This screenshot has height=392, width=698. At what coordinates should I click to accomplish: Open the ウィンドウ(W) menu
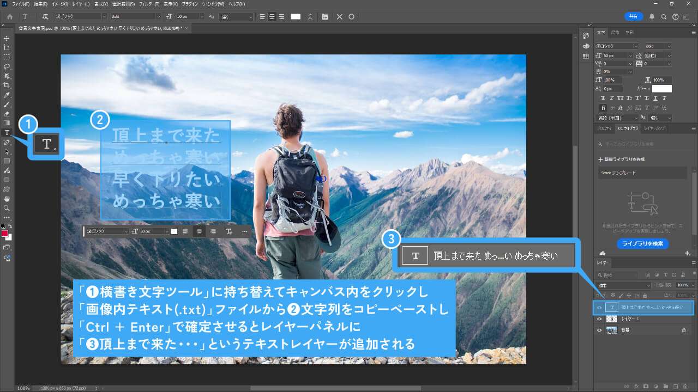point(213,4)
